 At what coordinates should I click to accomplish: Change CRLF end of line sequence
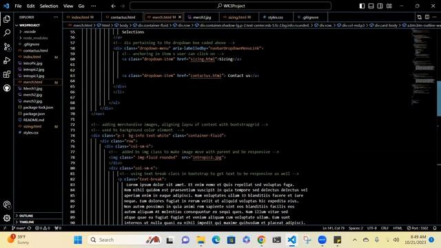click(x=384, y=228)
